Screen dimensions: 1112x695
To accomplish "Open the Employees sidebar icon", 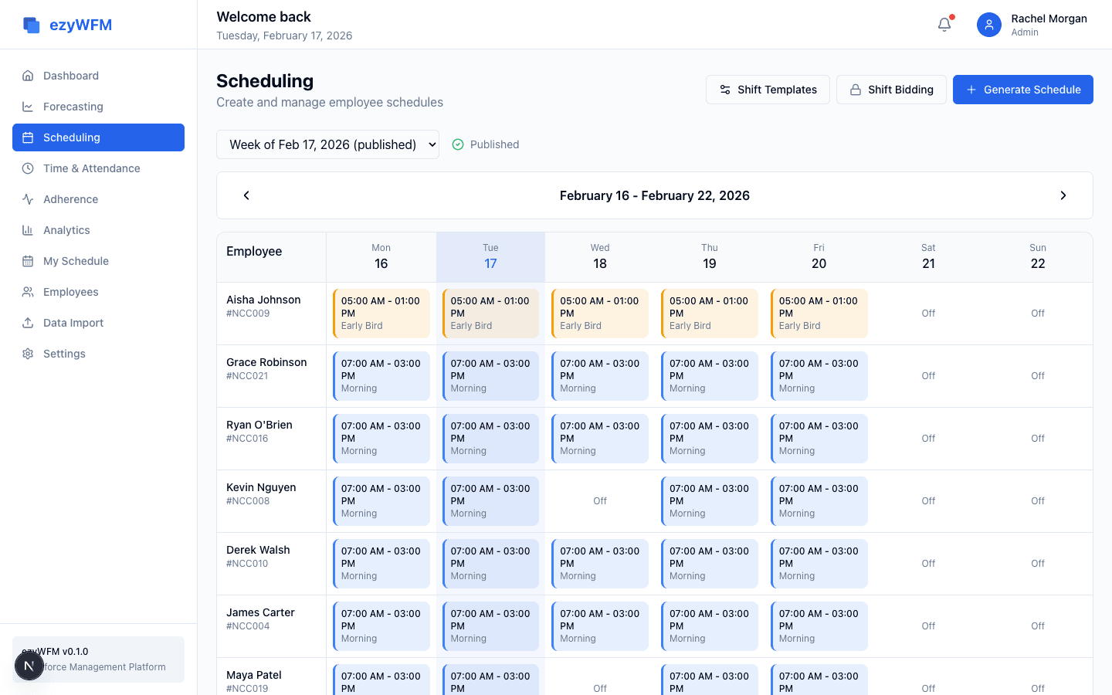I will click(x=28, y=292).
